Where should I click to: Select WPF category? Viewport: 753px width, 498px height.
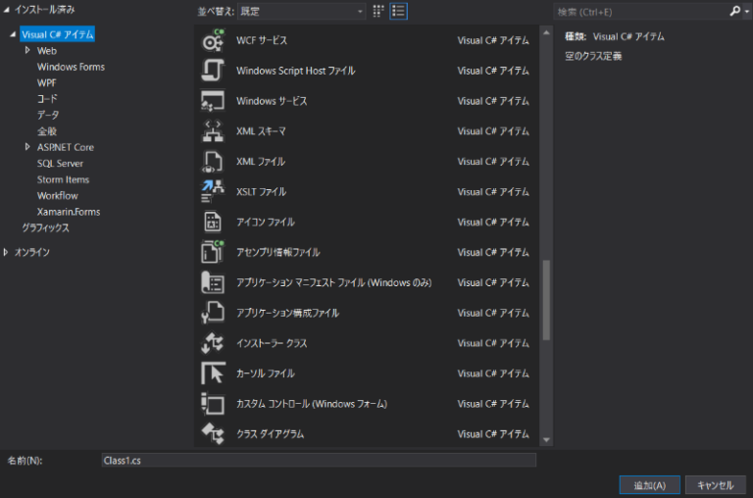(47, 82)
